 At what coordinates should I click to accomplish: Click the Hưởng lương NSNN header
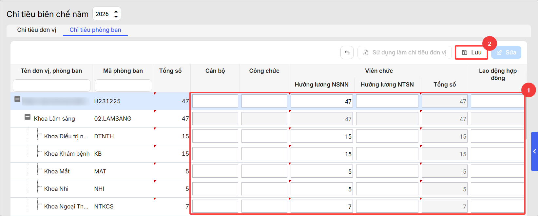322,85
